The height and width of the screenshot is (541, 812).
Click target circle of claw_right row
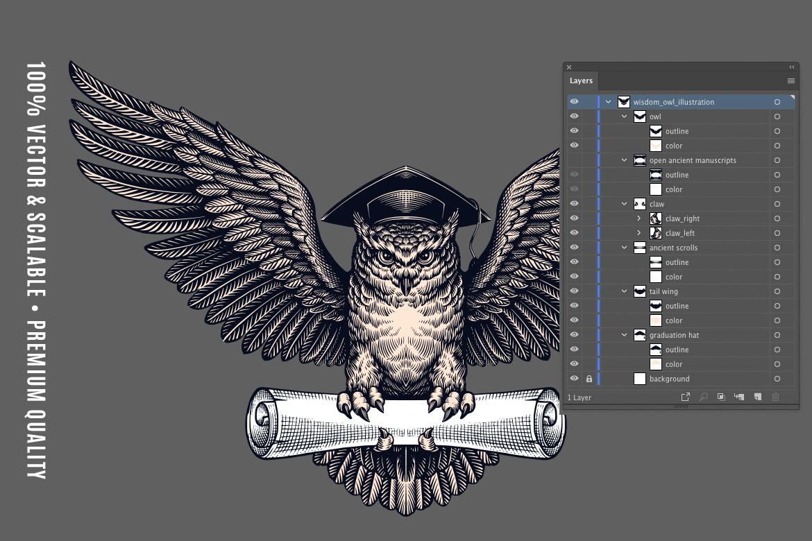coord(777,218)
